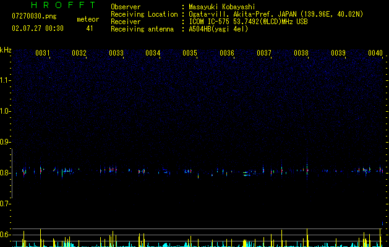Click the ICOM IC-575 receiver value
The image size is (389, 247).
tap(248, 22)
